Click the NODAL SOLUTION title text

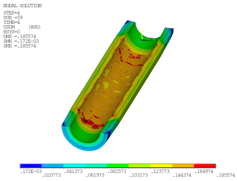(x=22, y=6)
